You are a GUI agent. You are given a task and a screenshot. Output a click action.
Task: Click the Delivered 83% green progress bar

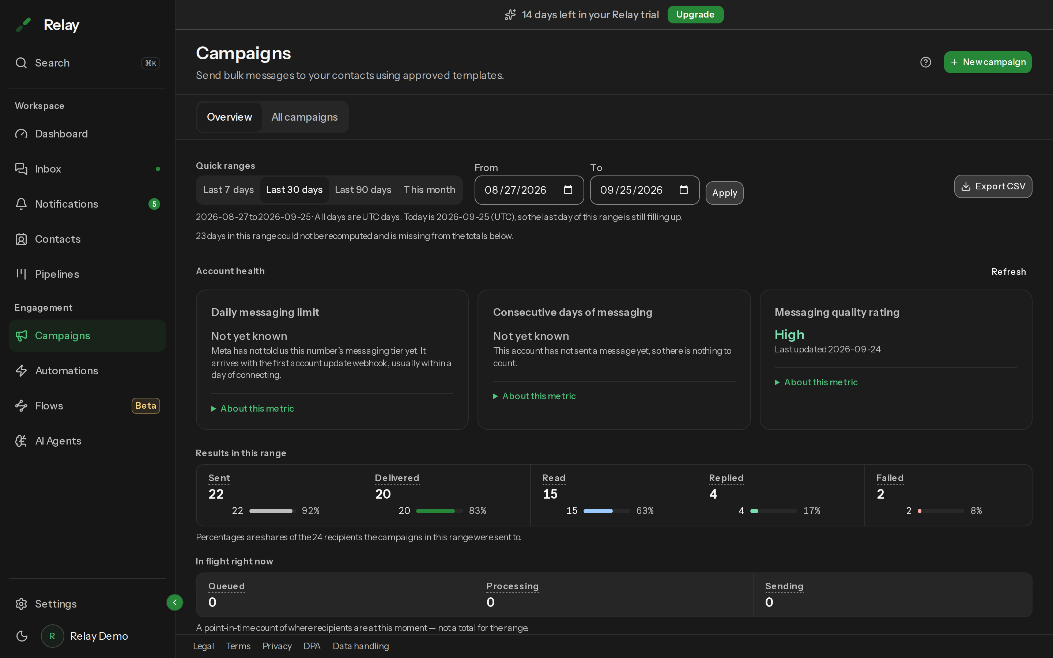(439, 511)
